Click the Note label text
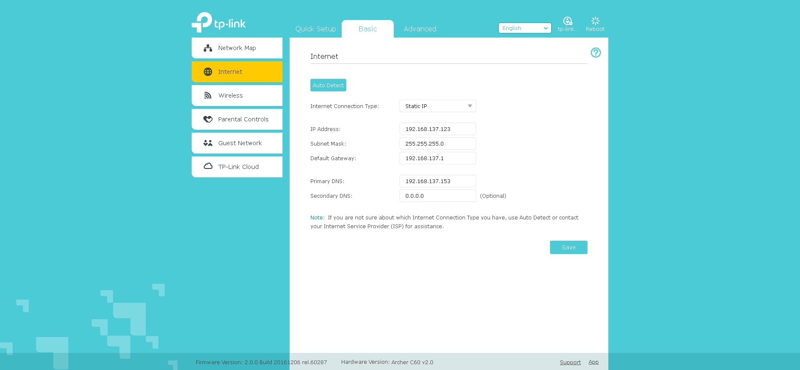Image resolution: width=800 pixels, height=370 pixels. [317, 217]
